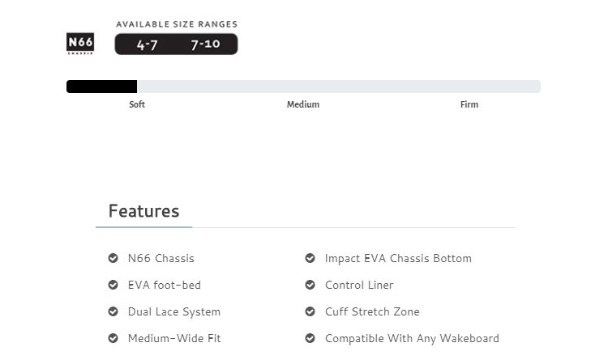
Task: Select the 4-7 size range
Action: click(147, 44)
